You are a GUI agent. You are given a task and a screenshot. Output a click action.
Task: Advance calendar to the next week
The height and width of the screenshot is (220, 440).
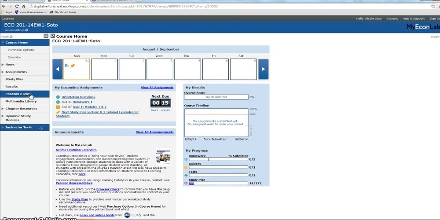263,69
